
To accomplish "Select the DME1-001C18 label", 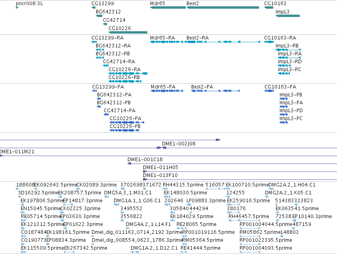I will (x=145, y=160).
